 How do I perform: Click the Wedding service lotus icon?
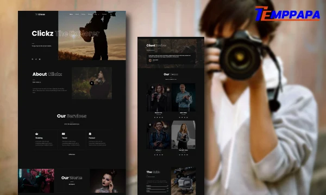click(x=36, y=134)
